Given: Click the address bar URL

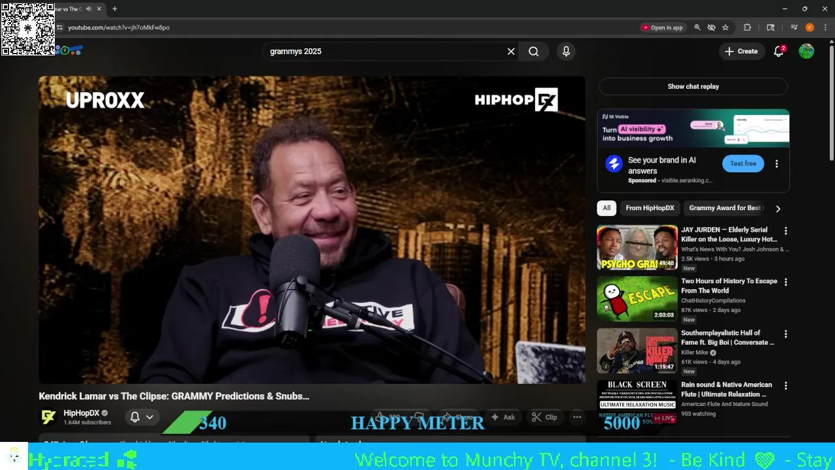Looking at the screenshot, I should [119, 27].
